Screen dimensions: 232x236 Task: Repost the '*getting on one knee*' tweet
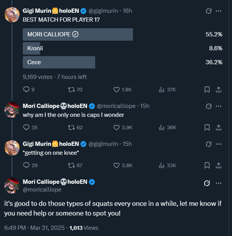tap(71, 165)
